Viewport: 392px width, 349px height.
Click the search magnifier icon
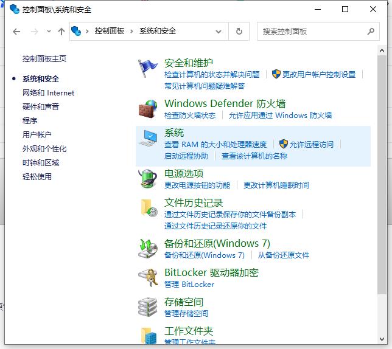click(x=371, y=31)
